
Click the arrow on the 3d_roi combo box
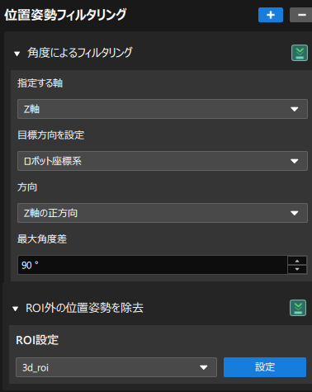[204, 367]
